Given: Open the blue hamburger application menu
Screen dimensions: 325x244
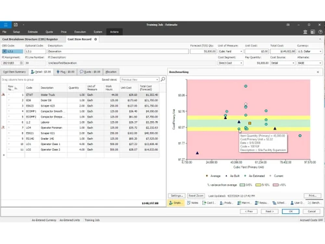Looking at the screenshot, I should pyautogui.click(x=6, y=25).
